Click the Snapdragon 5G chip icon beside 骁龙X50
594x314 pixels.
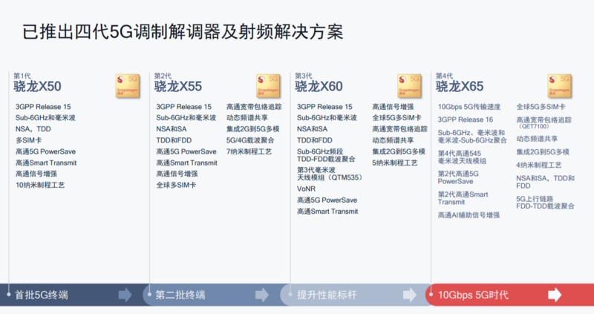tap(128, 86)
